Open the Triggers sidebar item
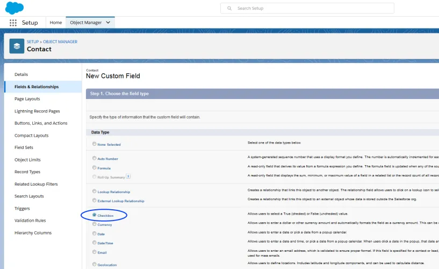 click(22, 209)
